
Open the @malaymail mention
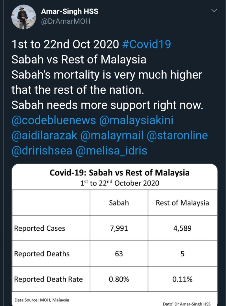[112, 135]
